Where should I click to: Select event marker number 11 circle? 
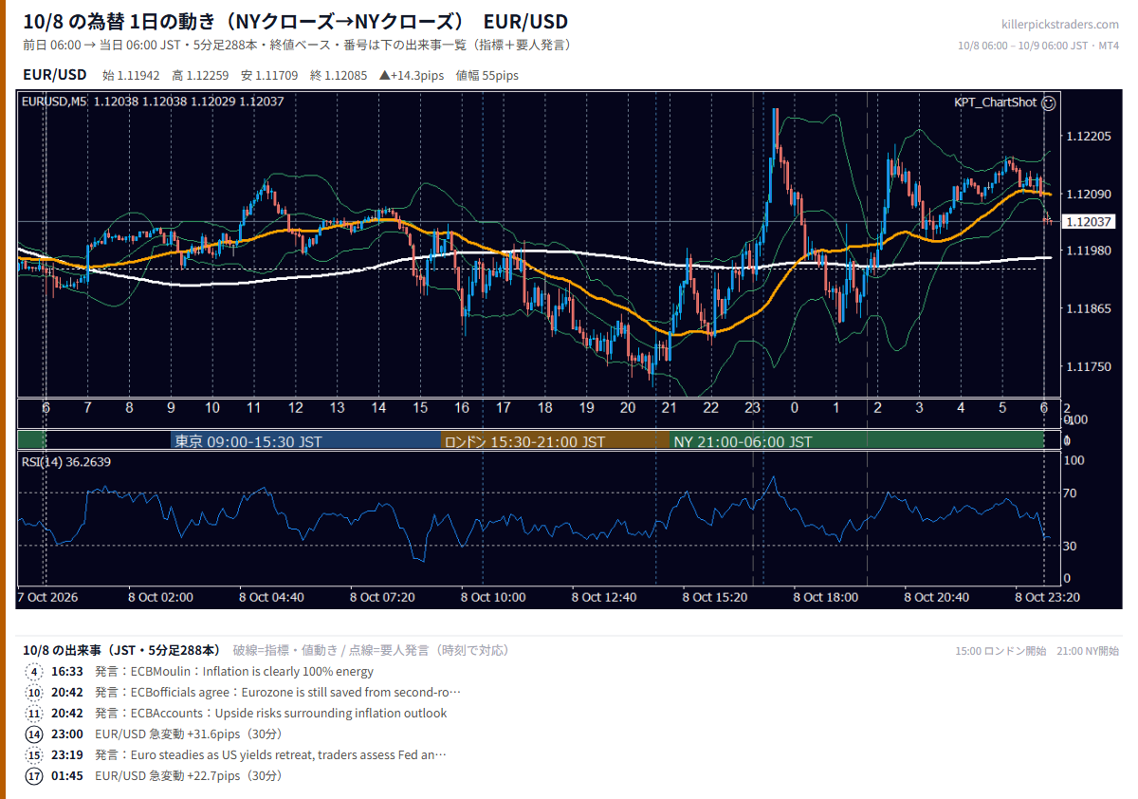(x=34, y=714)
